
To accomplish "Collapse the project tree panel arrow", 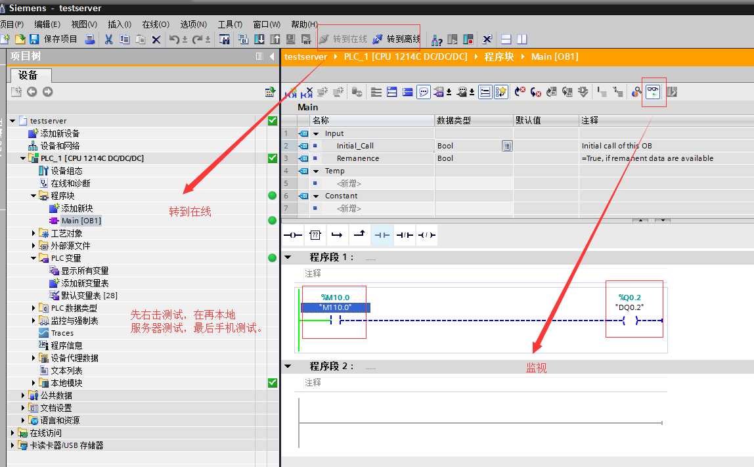I will tap(272, 56).
